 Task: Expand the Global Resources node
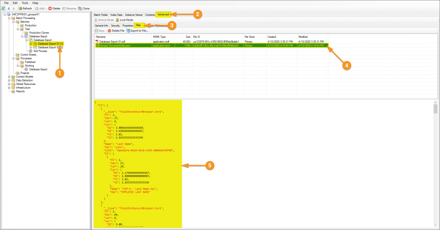[x=9, y=84]
